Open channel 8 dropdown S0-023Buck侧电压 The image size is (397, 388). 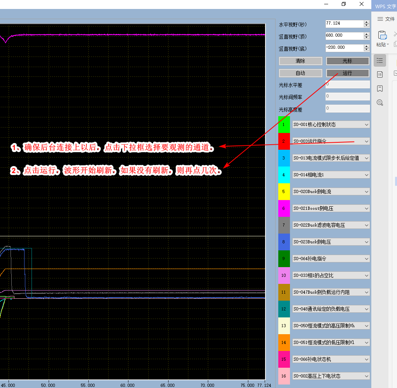point(331,242)
